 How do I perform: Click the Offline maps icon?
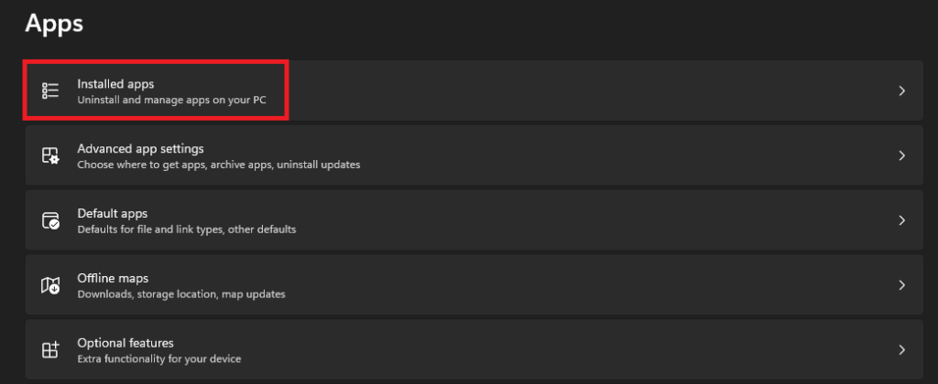point(50,285)
